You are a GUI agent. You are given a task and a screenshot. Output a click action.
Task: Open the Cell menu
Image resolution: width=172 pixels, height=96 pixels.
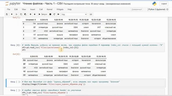click(x=41, y=10)
